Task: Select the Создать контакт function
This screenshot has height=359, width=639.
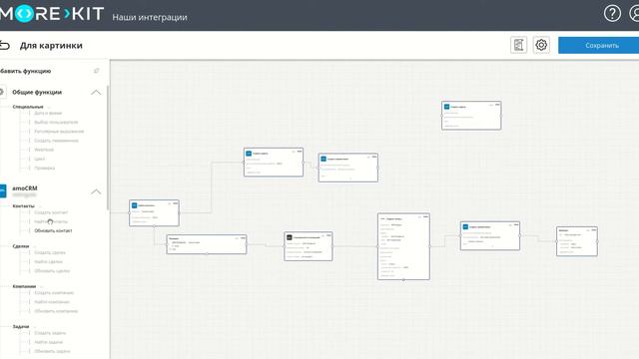Action: click(51, 212)
